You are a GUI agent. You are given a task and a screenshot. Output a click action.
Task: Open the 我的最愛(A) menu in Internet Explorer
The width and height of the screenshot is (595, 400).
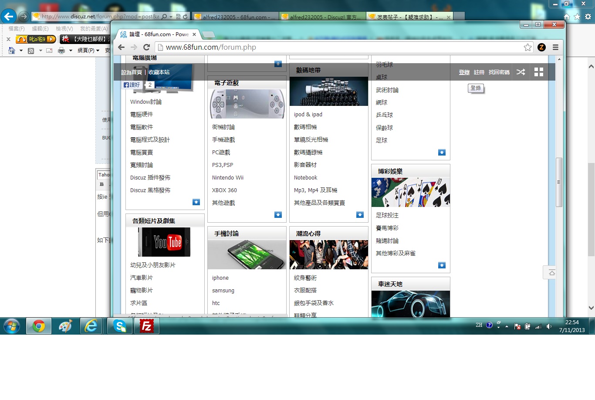tap(94, 28)
